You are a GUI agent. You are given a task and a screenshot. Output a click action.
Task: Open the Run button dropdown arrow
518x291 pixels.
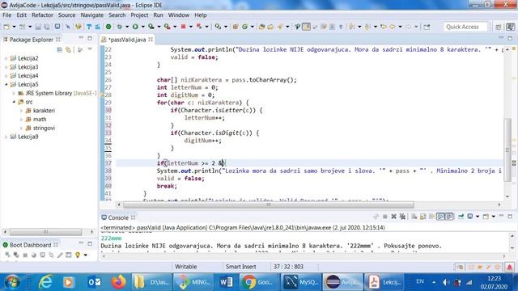(x=142, y=27)
